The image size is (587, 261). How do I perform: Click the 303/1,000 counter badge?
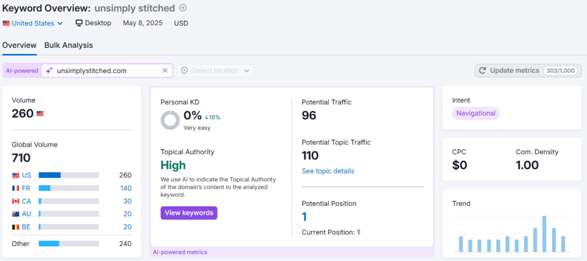561,70
